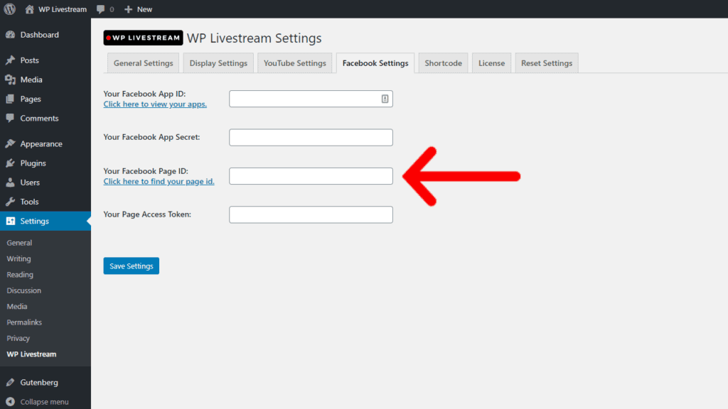Open the General Settings tab
728x409 pixels.
(143, 63)
